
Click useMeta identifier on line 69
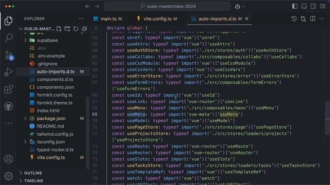[x=136, y=114]
